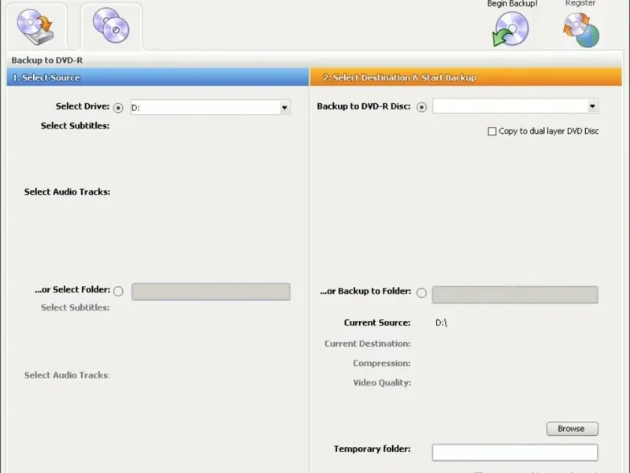Click the source folder path field
630x473 pixels.
pyautogui.click(x=211, y=292)
